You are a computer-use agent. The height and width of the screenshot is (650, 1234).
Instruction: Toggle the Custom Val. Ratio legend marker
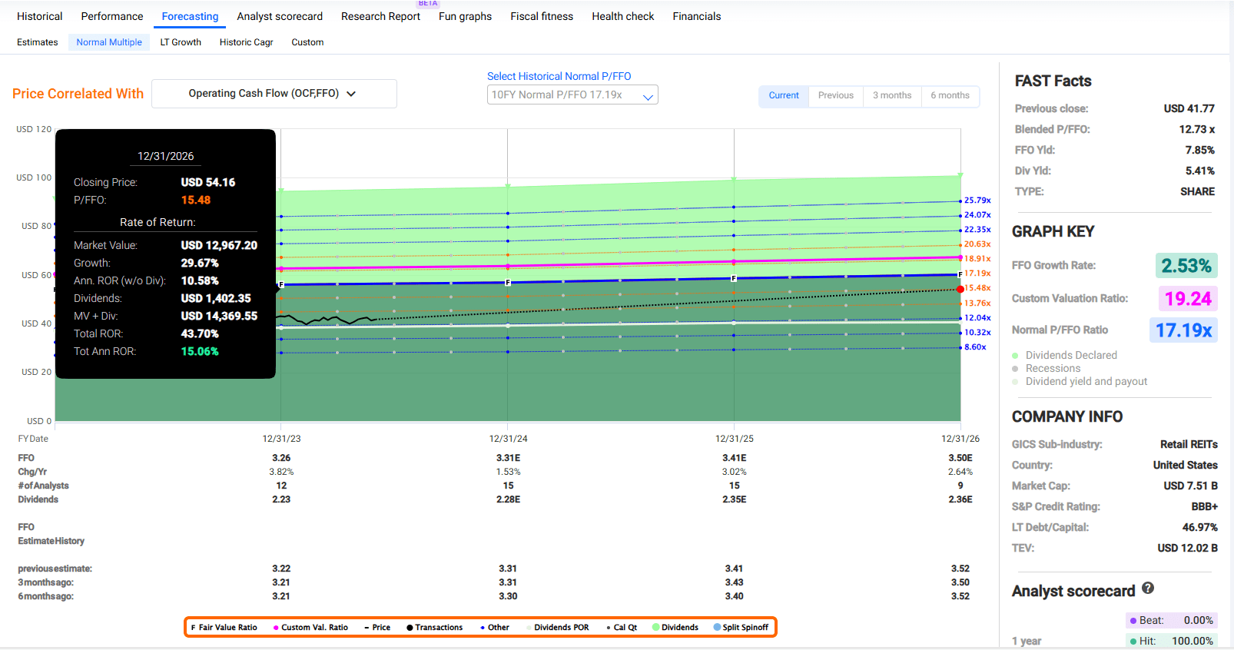point(276,628)
